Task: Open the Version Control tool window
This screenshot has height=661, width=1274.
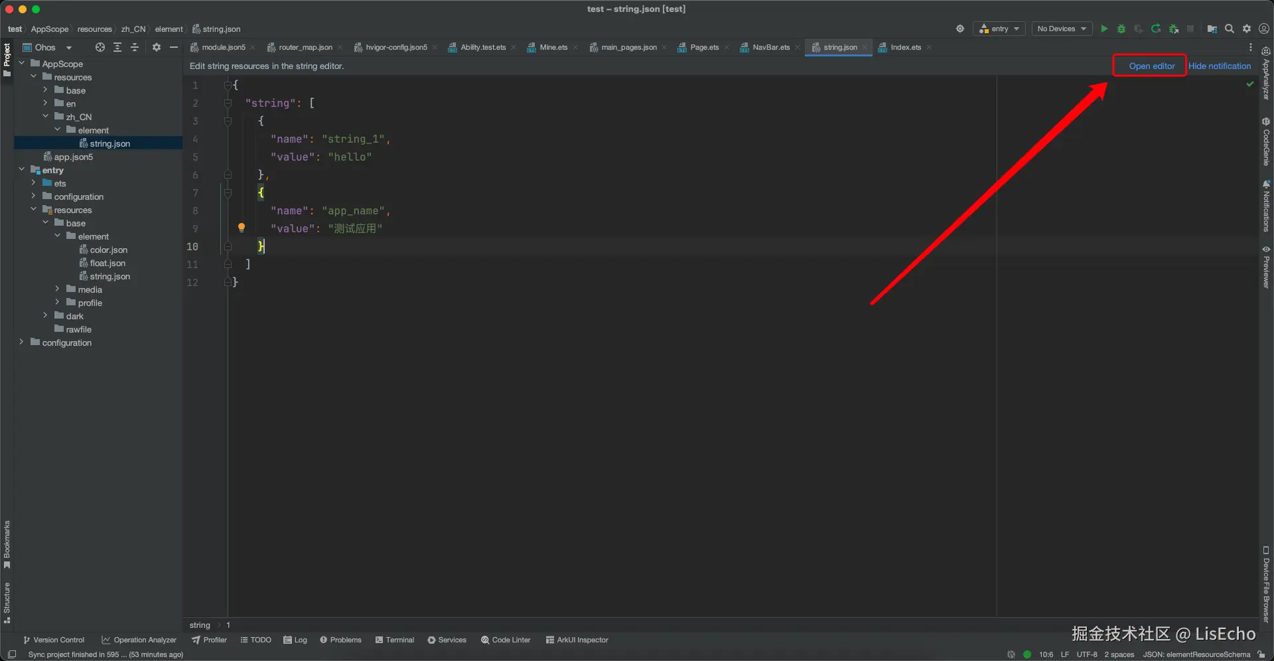Action: pos(54,640)
